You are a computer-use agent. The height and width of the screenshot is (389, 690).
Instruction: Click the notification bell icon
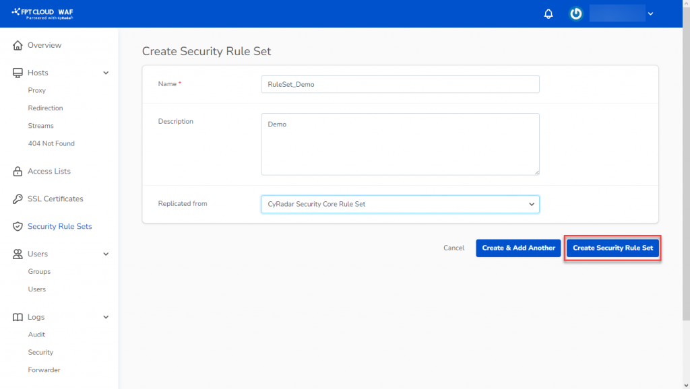point(548,13)
